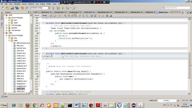Image resolution: width=192 pixels, height=108 pixels.
Task: Click the Find Previous Occurrence icon
Action: tap(69, 16)
